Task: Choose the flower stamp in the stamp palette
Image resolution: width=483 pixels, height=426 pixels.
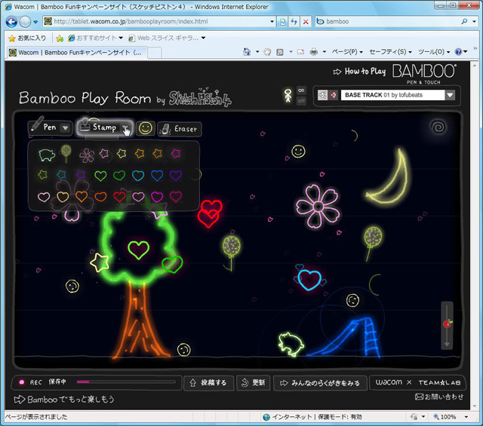Action: click(x=87, y=155)
